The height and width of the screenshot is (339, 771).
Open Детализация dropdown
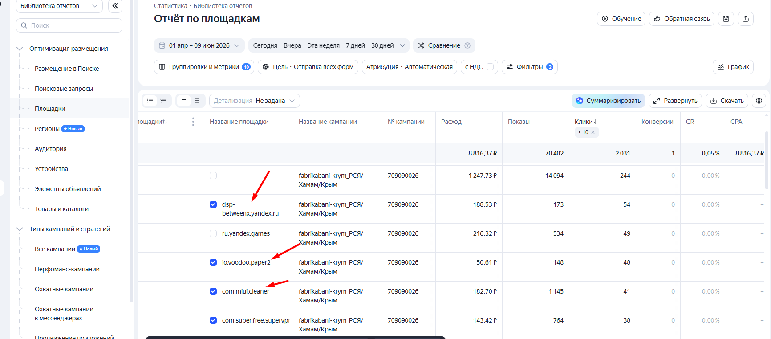[x=255, y=101]
